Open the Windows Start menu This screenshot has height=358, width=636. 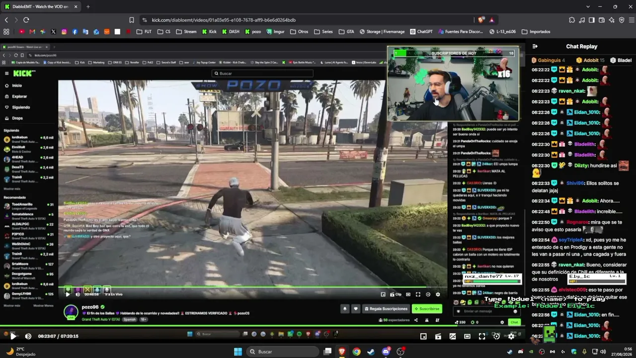(238, 352)
